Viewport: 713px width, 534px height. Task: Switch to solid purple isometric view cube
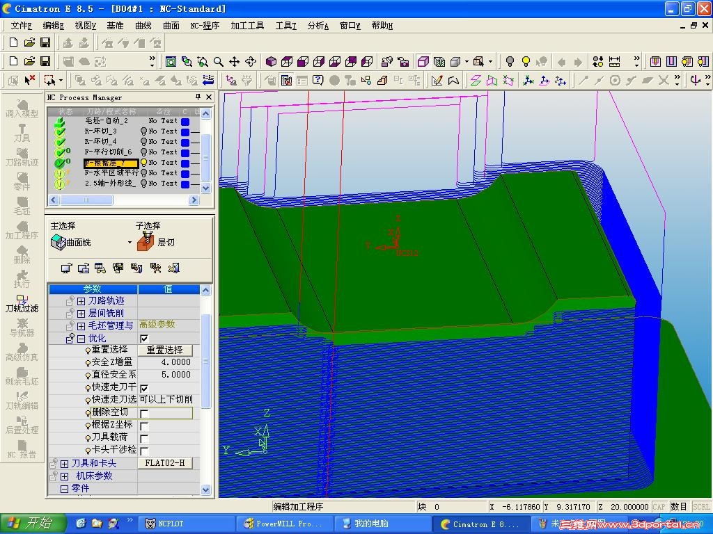click(x=271, y=61)
